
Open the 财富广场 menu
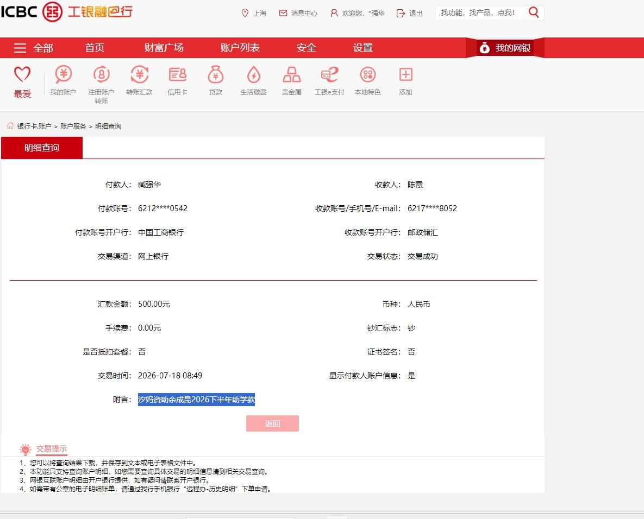(x=164, y=48)
